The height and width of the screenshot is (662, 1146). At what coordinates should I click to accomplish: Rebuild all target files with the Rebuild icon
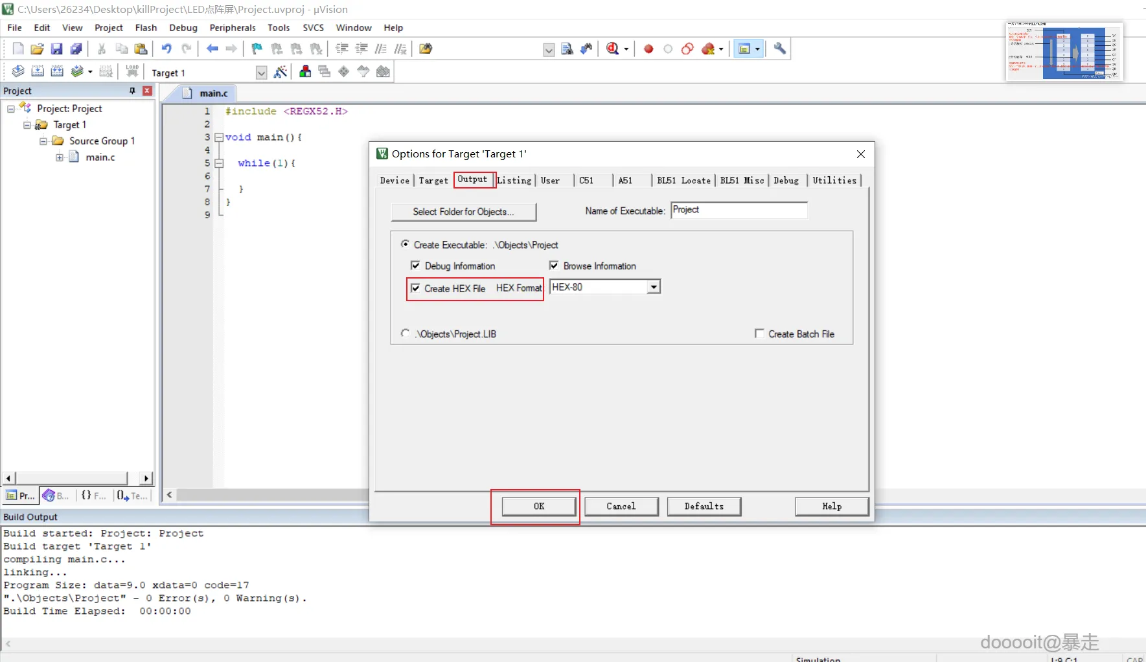(x=57, y=71)
